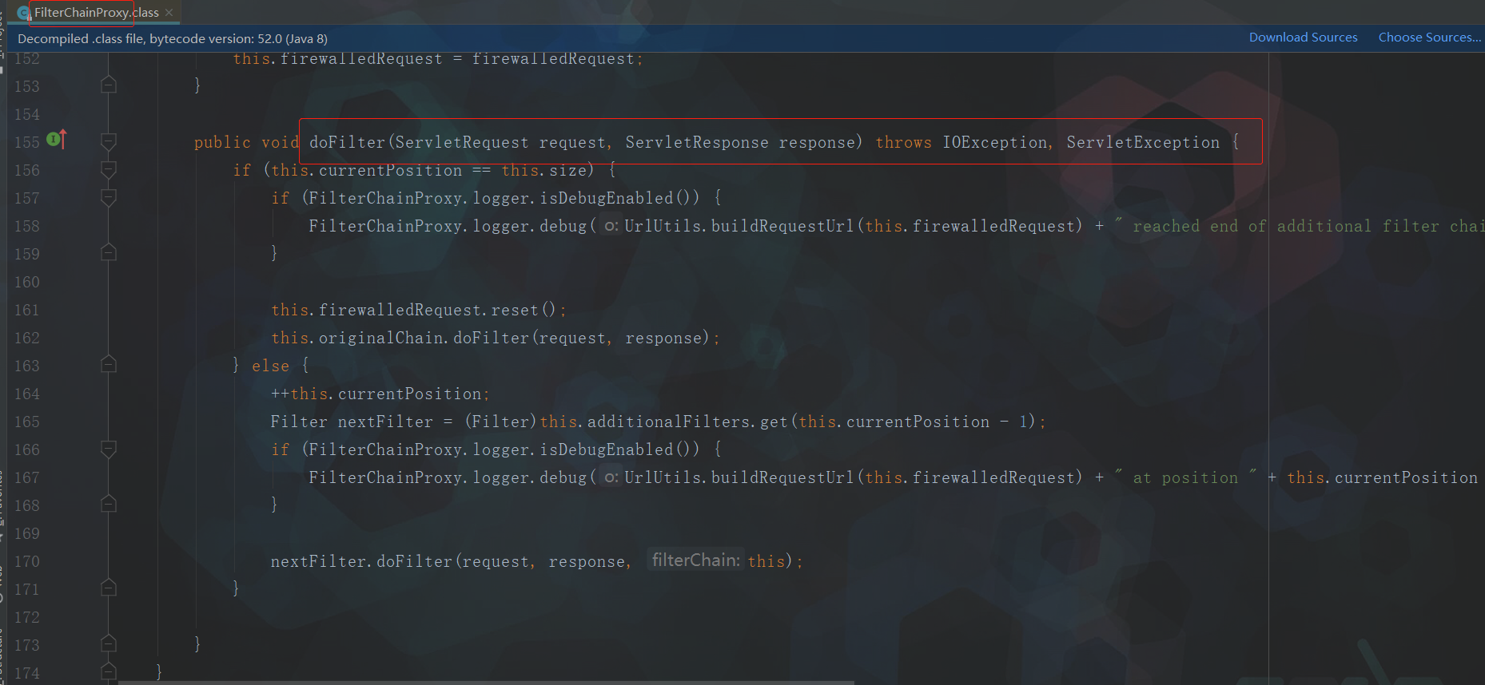
Task: Toggle the fold marker at line 166
Action: pos(109,449)
